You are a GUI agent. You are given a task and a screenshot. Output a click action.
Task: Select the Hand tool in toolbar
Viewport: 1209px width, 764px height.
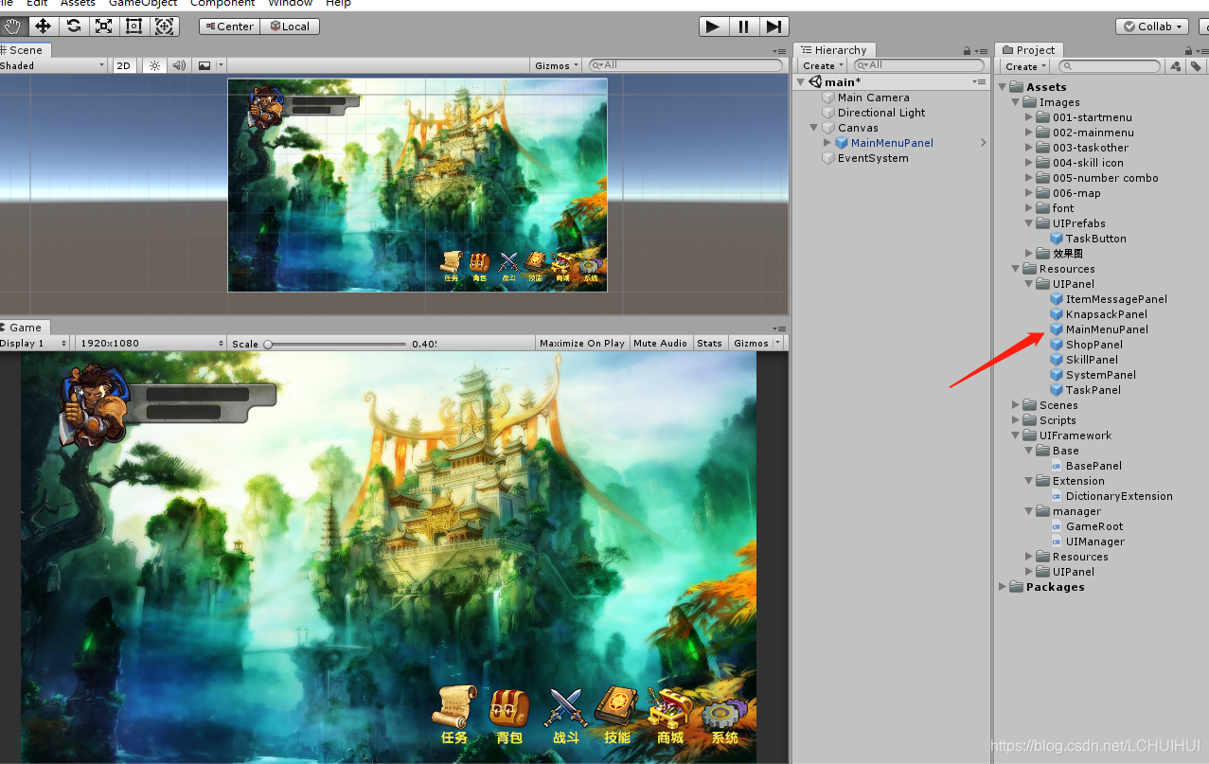11,27
